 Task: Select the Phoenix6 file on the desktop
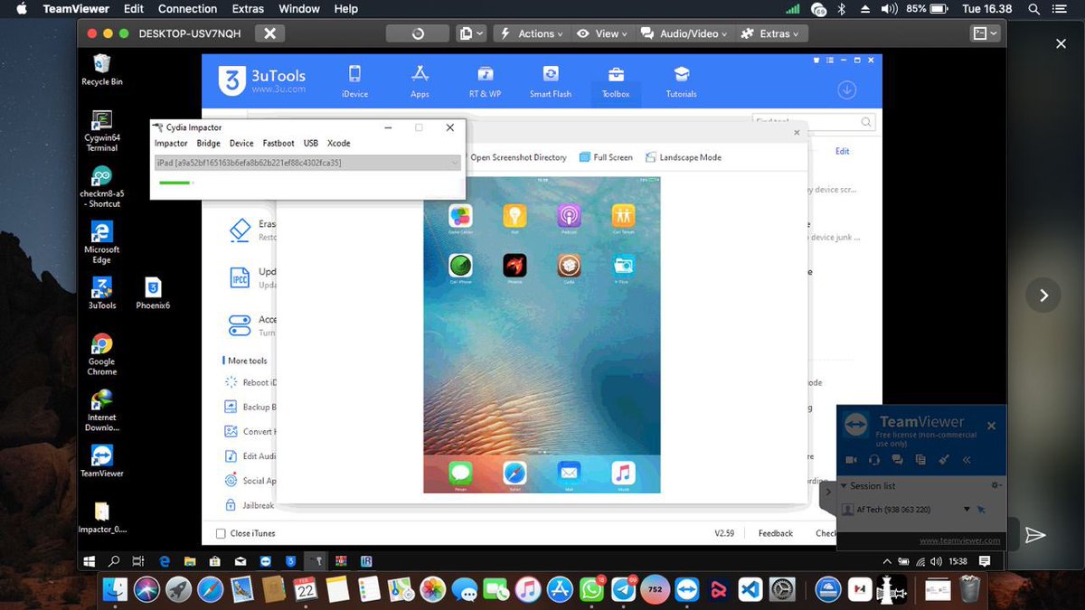(153, 294)
